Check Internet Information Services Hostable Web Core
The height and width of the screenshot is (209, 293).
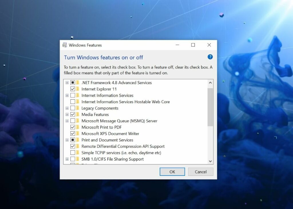(73, 102)
